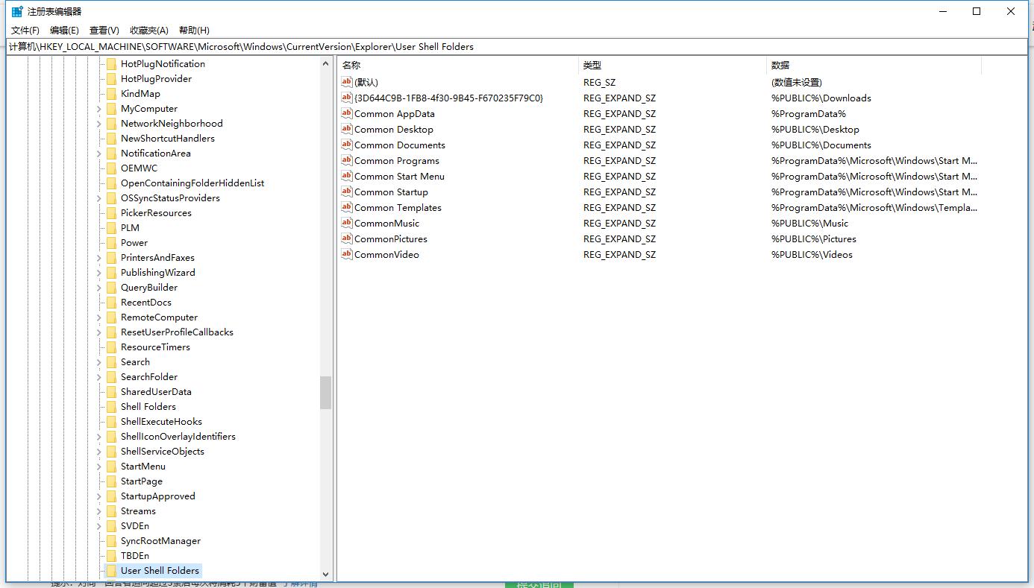Viewport: 1034px width, 588px height.
Task: Select the HotPlugProvider key name
Action: 156,78
